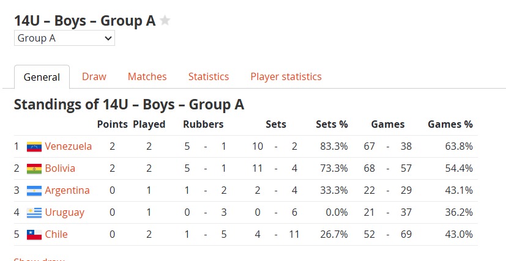Mark the draw as favorite with star icon
Viewport: 506px width, 261px height.
coord(165,21)
